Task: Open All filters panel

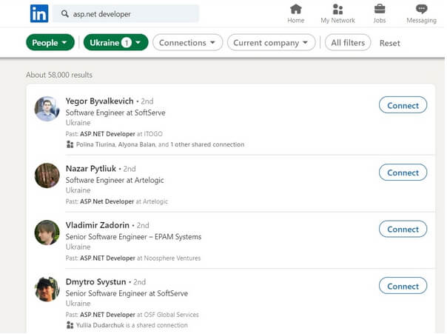Action: [x=348, y=42]
